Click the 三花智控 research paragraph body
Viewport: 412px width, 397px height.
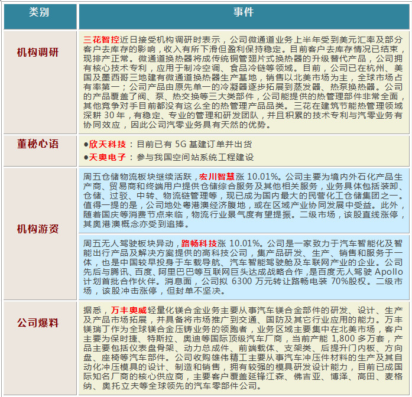[244, 83]
